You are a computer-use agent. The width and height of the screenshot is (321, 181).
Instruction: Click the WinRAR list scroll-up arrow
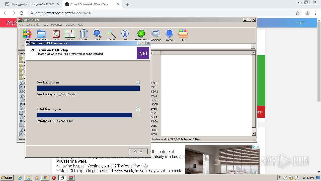click(x=254, y=53)
